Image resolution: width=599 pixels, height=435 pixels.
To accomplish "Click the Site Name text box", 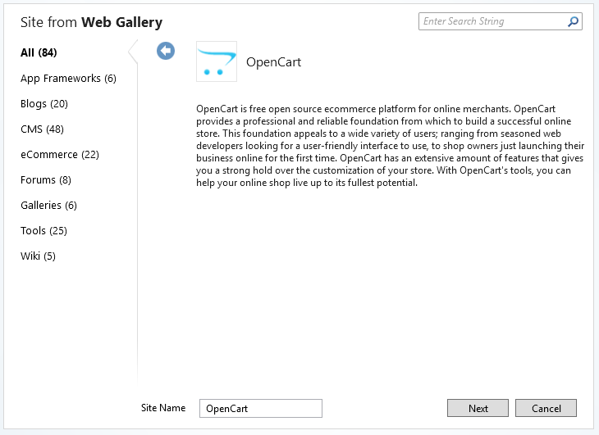I will [260, 408].
